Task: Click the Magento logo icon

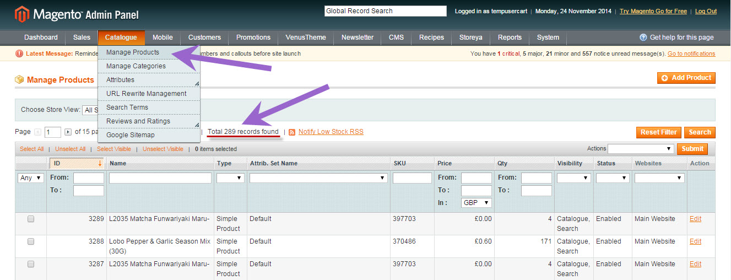Action: click(21, 14)
